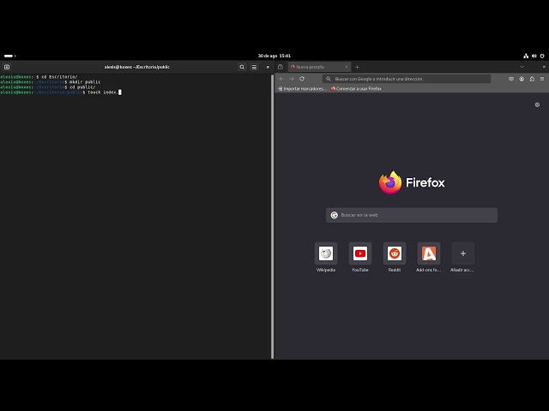This screenshot has height=411, width=549.
Task: Expand the list all tabs dropdown
Action: (x=522, y=67)
